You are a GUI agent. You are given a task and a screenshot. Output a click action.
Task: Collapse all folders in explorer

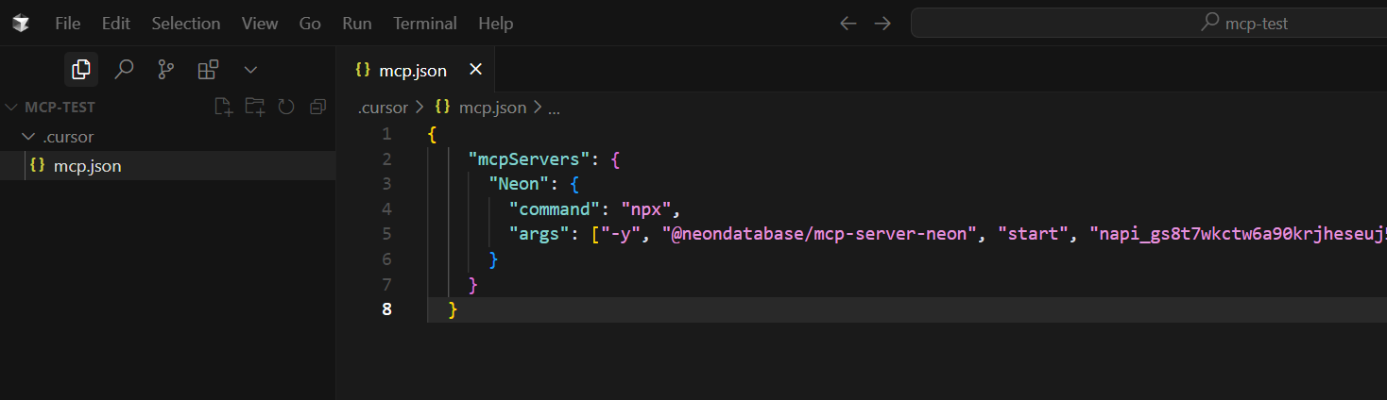pyautogui.click(x=317, y=107)
